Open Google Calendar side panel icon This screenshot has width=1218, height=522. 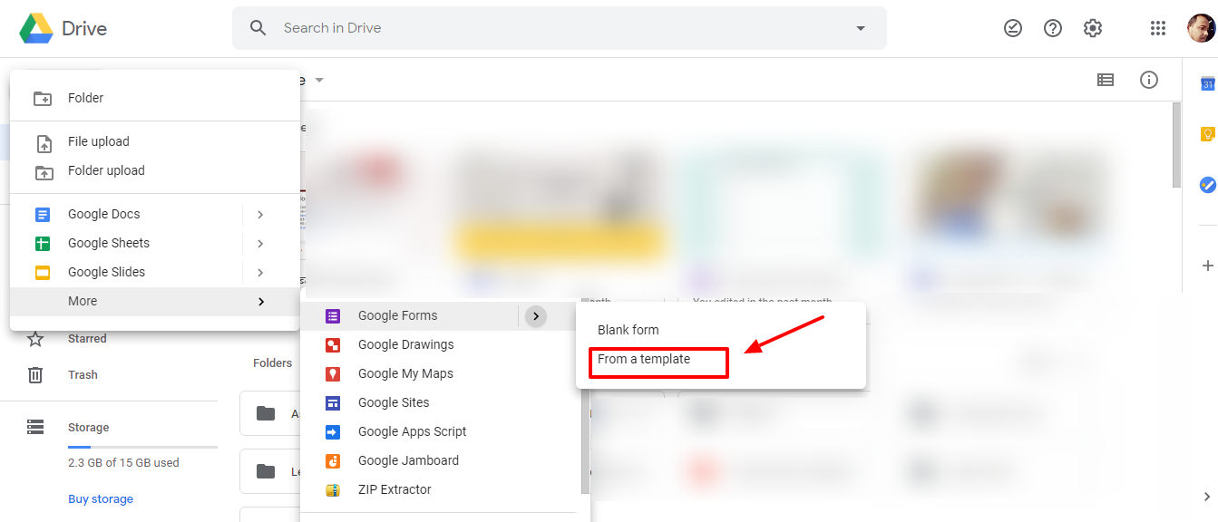tap(1207, 84)
